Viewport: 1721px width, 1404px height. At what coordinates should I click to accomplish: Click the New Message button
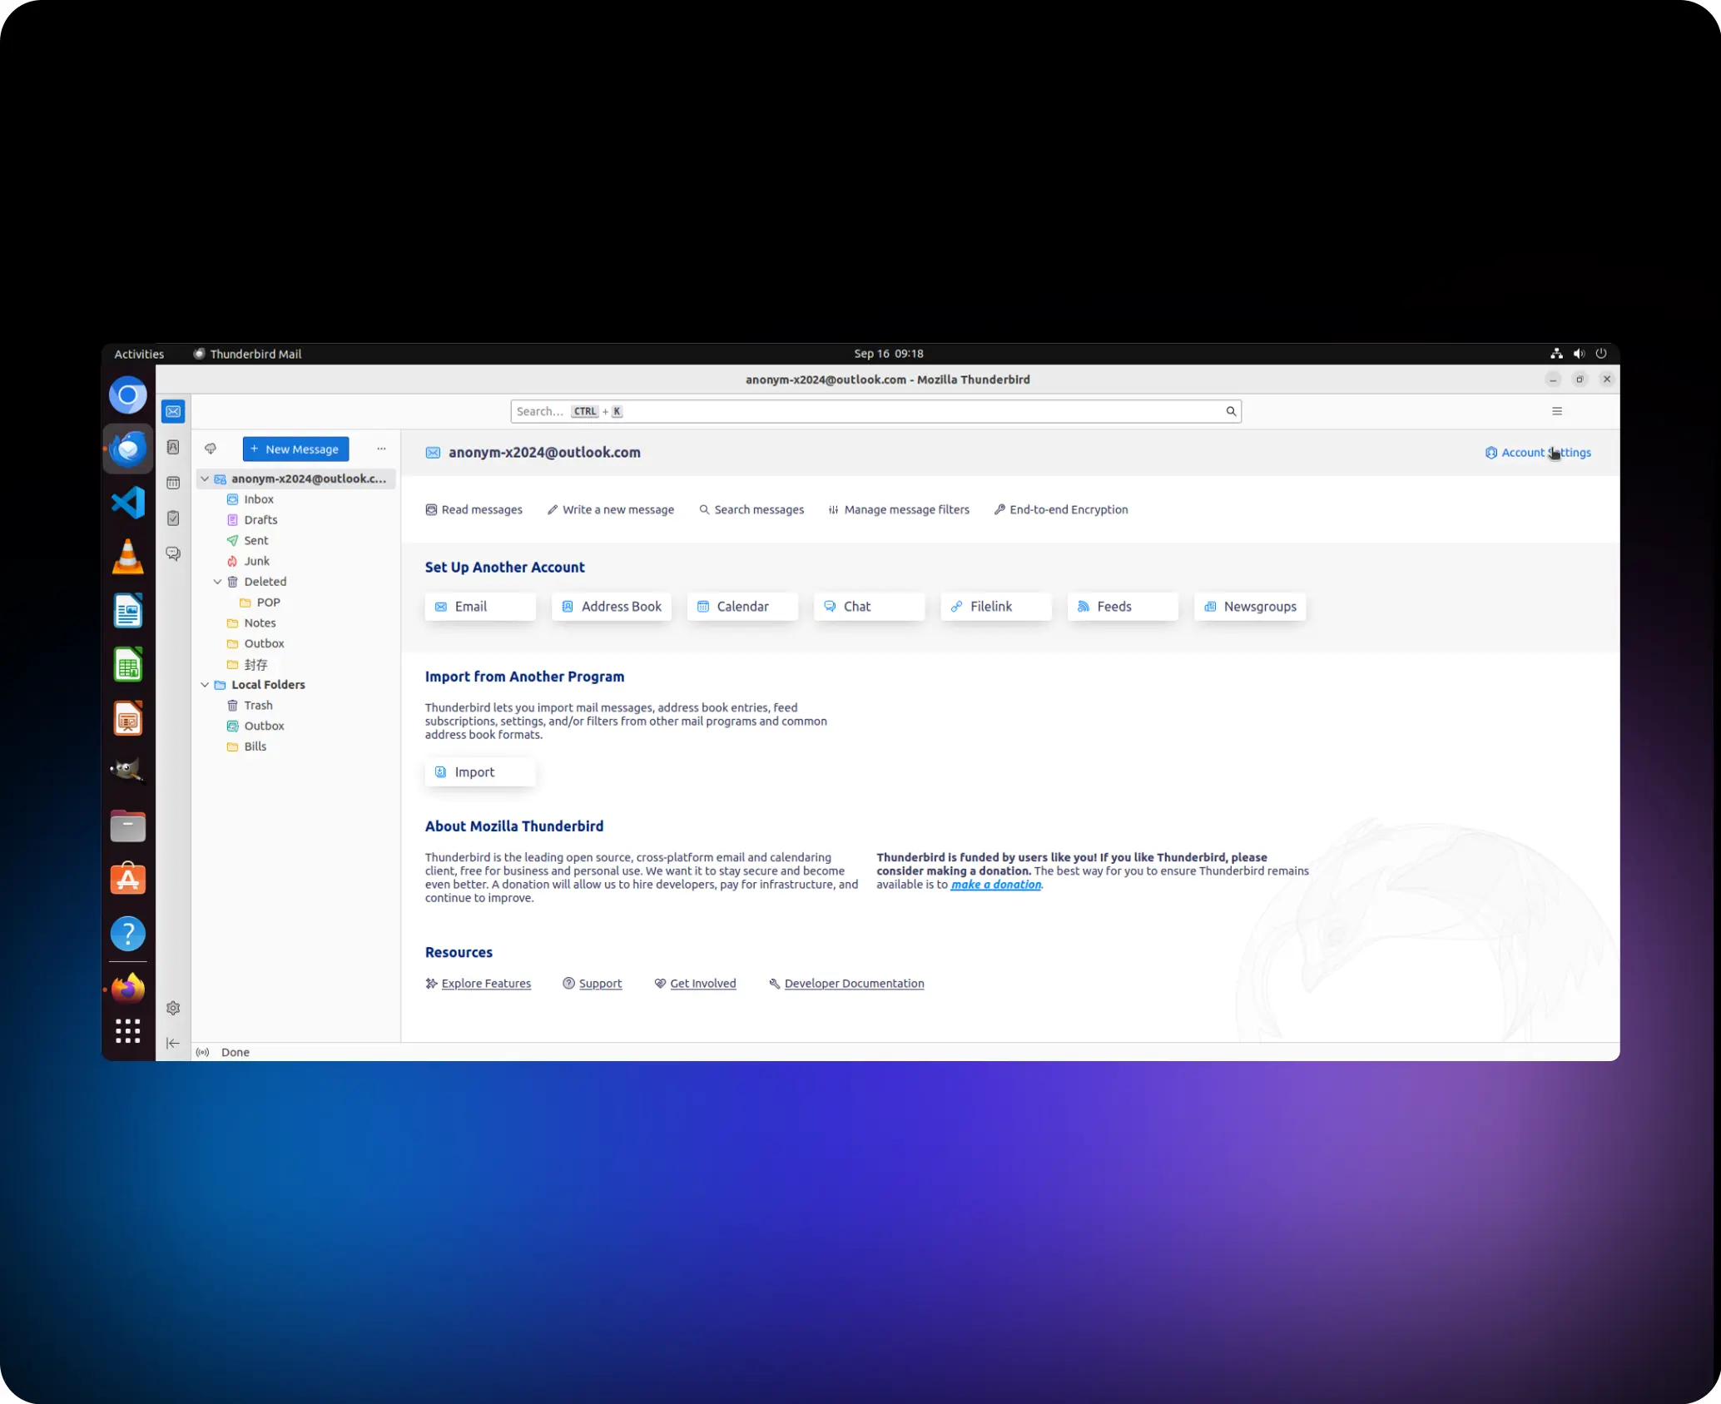tap(295, 449)
